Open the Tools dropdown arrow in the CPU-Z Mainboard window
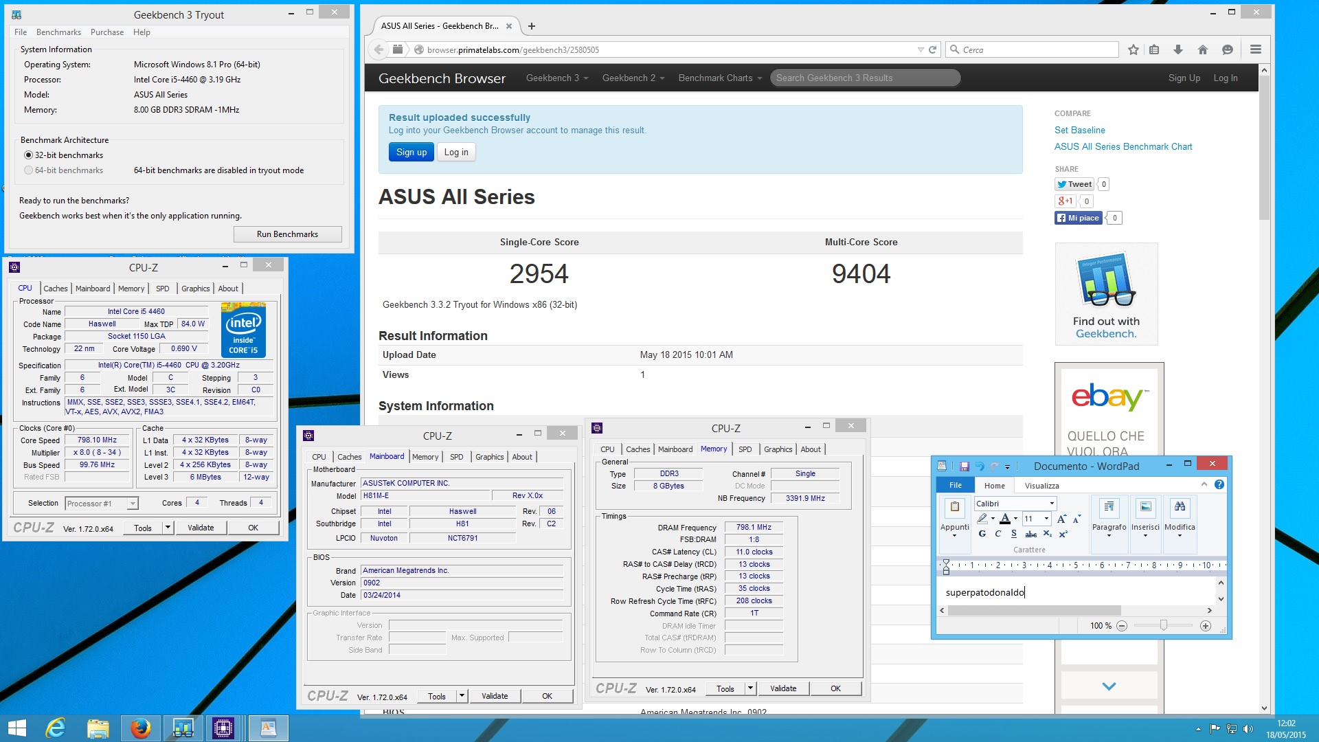The height and width of the screenshot is (742, 1319). (462, 696)
